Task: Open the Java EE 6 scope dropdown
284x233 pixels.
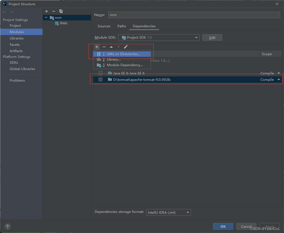Action: click(x=279, y=73)
